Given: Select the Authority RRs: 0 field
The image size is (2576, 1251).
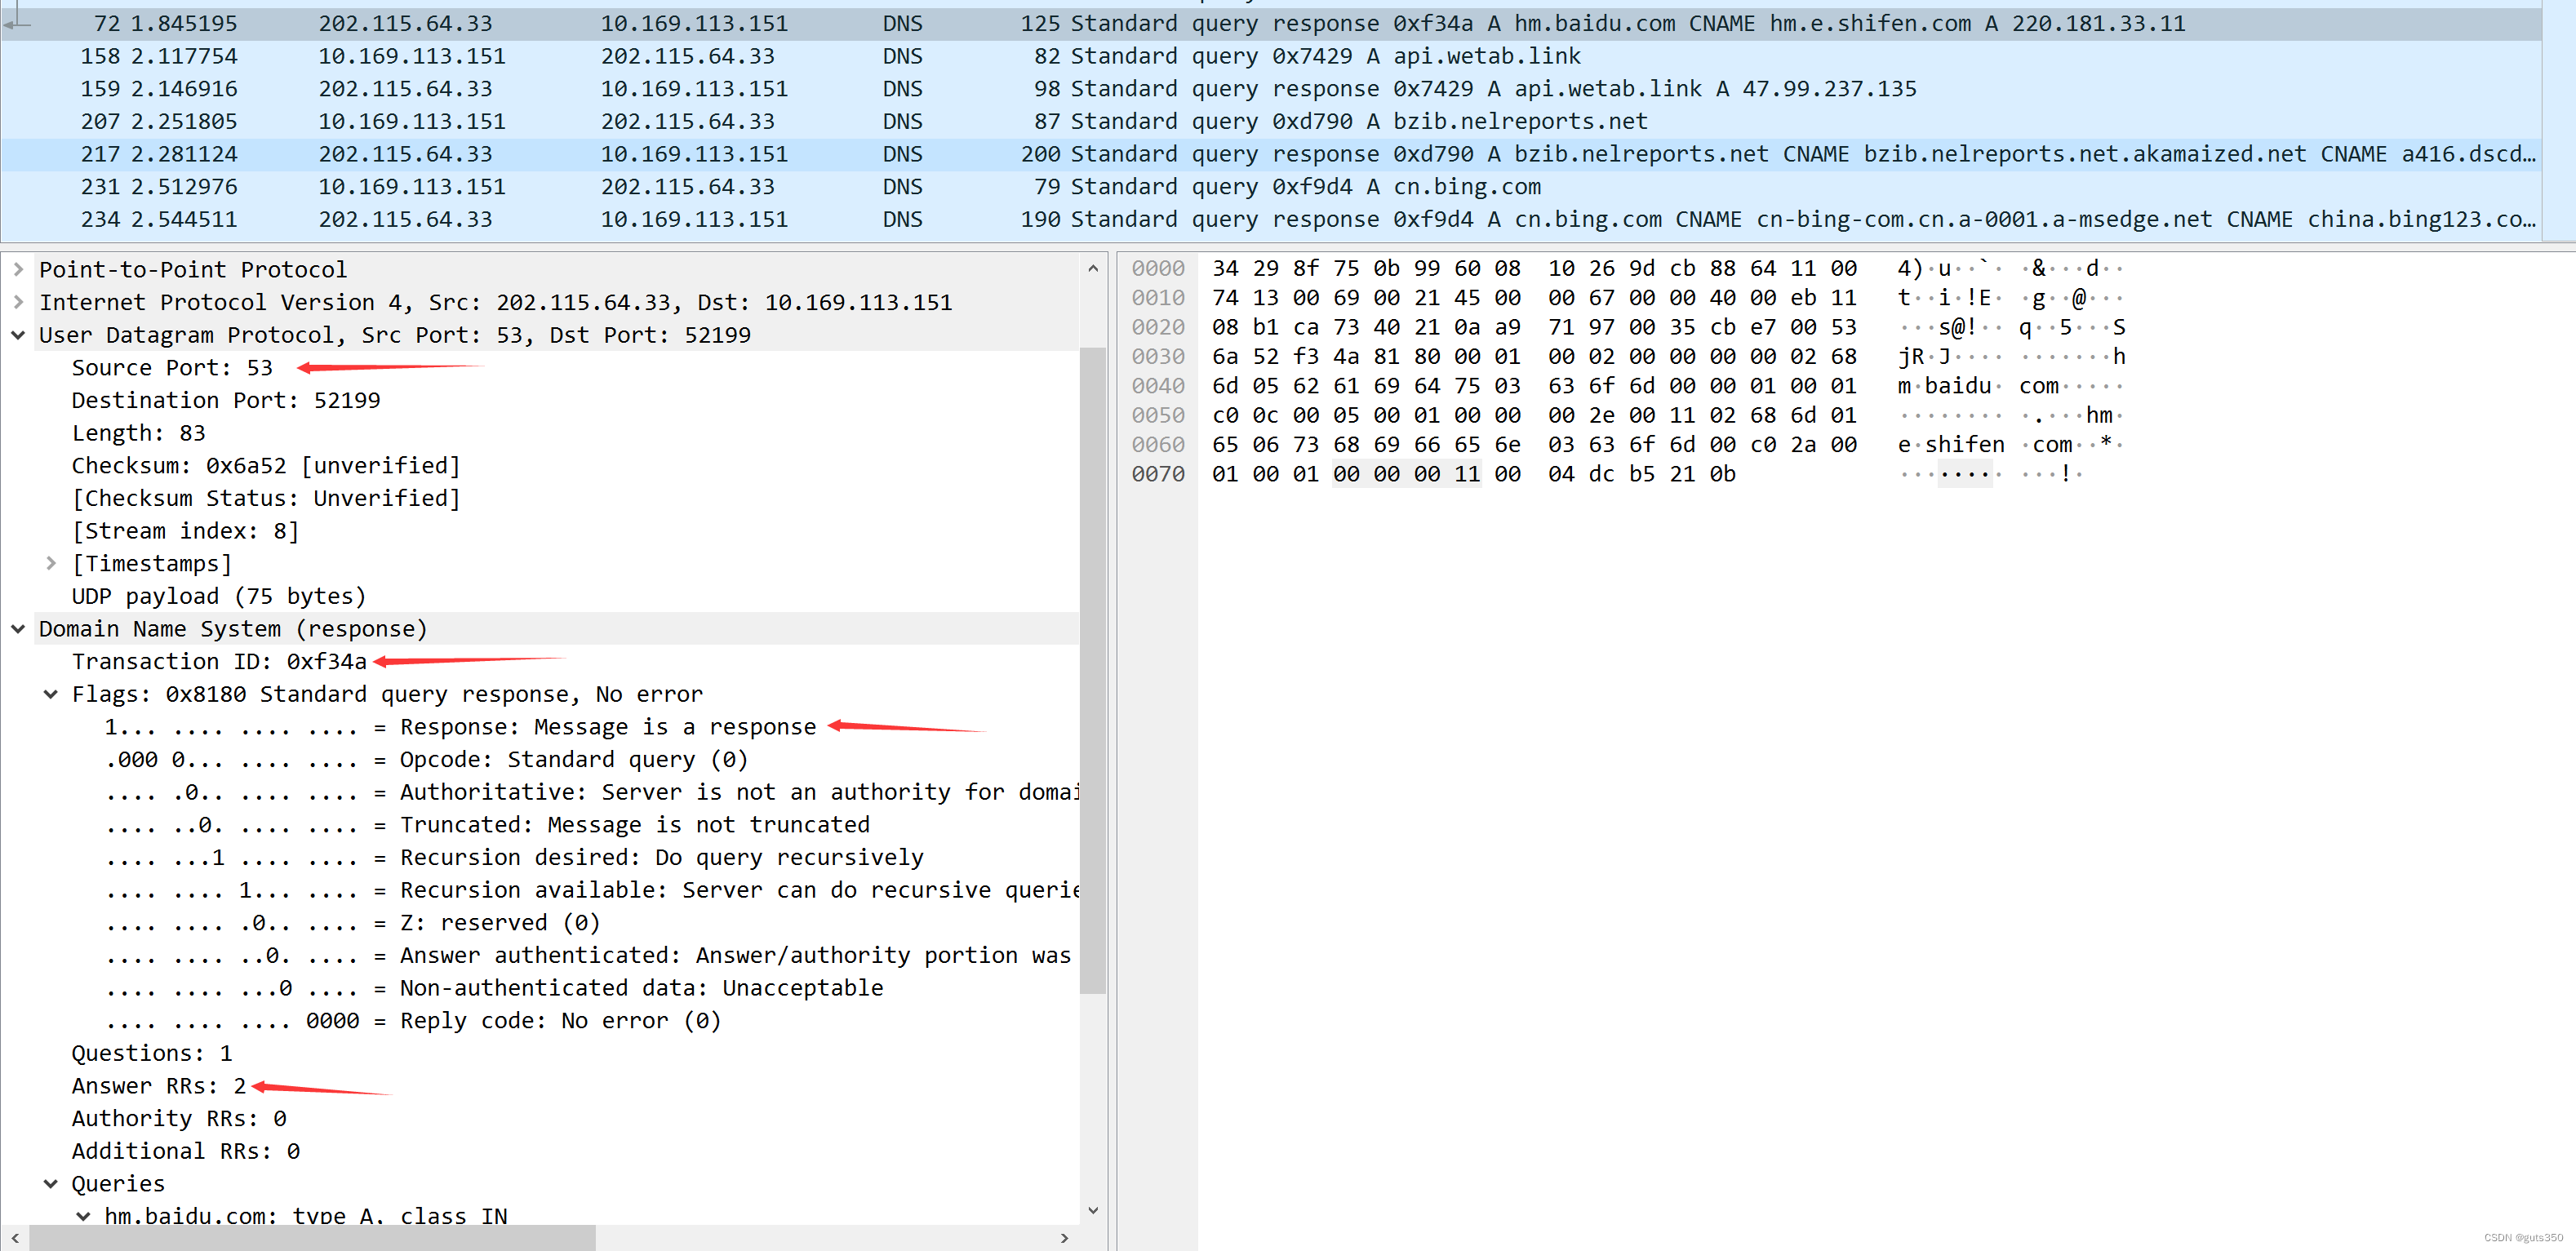Looking at the screenshot, I should point(179,1118).
